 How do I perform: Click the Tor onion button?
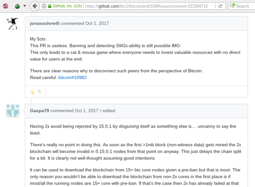coord(17,6)
